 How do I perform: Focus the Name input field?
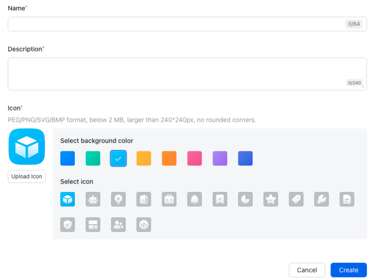coord(176,24)
